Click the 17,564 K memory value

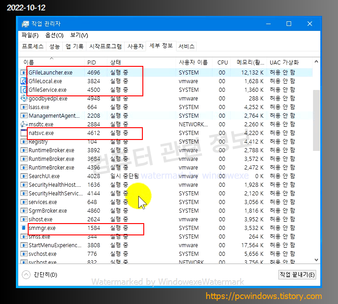point(252,245)
